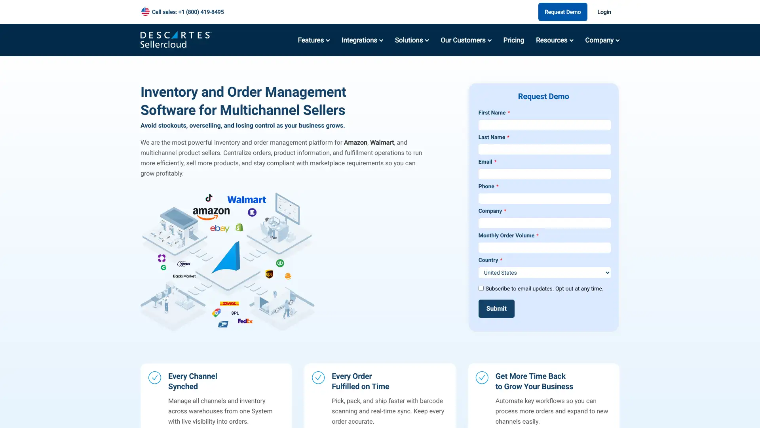Click the Shopify bag icon
The height and width of the screenshot is (428, 760).
pyautogui.click(x=239, y=227)
